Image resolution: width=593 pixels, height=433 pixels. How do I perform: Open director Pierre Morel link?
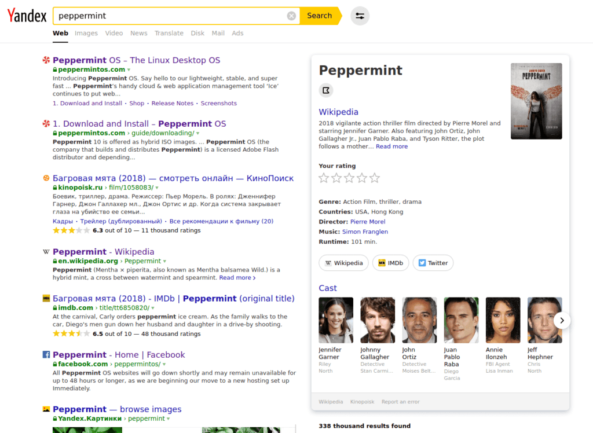point(368,222)
